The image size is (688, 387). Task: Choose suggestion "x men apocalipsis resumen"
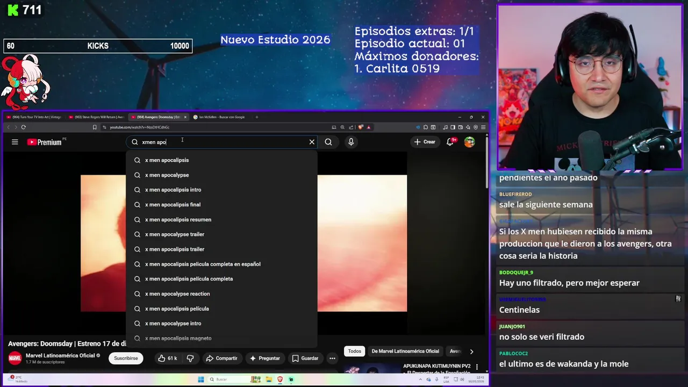coord(221,220)
